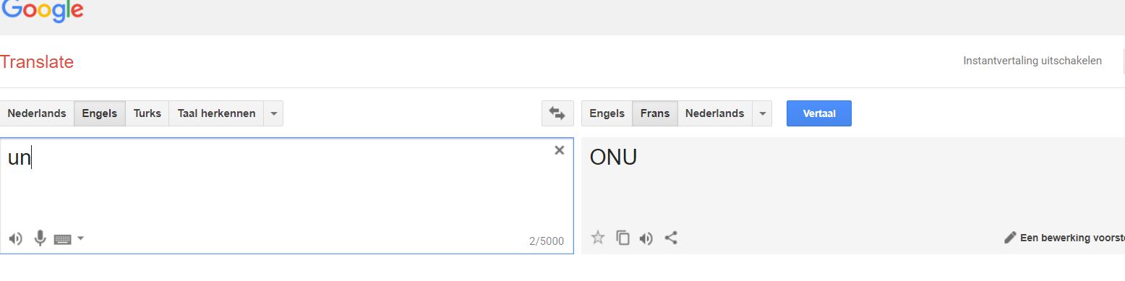Image resolution: width=1125 pixels, height=281 pixels.
Task: Switch target language to Engels
Action: [x=607, y=113]
